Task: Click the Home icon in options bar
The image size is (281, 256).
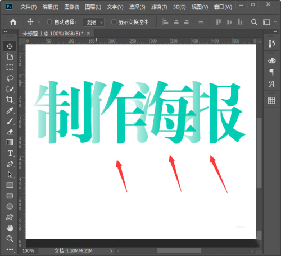Action: tap(13, 22)
